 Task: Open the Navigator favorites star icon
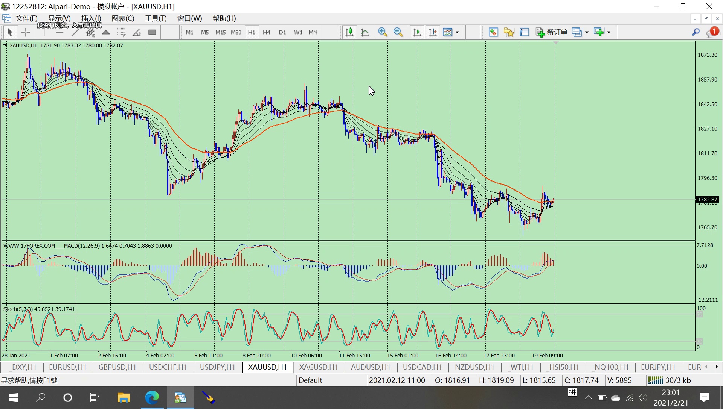point(509,32)
